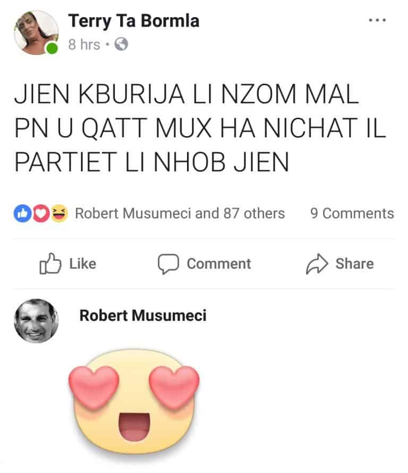This screenshot has width=408, height=473.
Task: Open the 9 Comments link
Action: coord(352,213)
